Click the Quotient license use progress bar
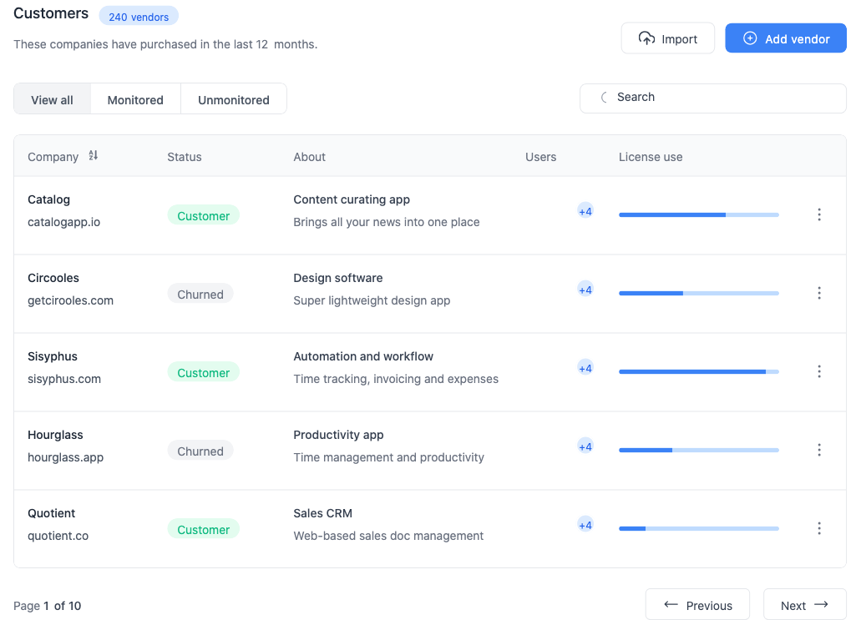The width and height of the screenshot is (861, 620). tap(698, 528)
